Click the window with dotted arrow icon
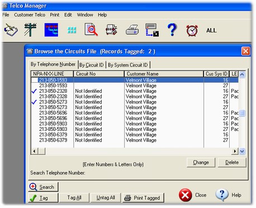This screenshot has height=208, width=256. click(x=152, y=30)
